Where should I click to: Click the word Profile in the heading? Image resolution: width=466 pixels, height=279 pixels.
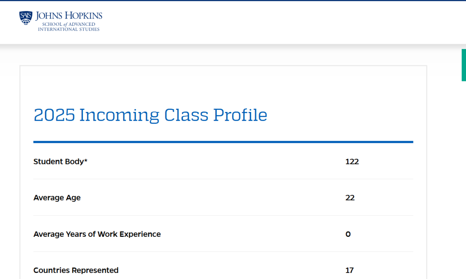240,115
